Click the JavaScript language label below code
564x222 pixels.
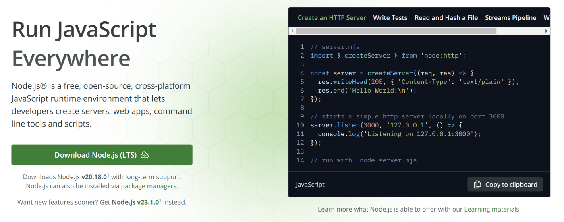tap(310, 185)
